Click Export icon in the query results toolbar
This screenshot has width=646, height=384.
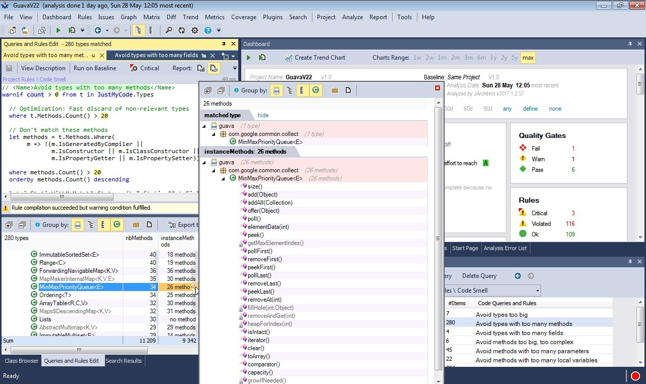(172, 225)
